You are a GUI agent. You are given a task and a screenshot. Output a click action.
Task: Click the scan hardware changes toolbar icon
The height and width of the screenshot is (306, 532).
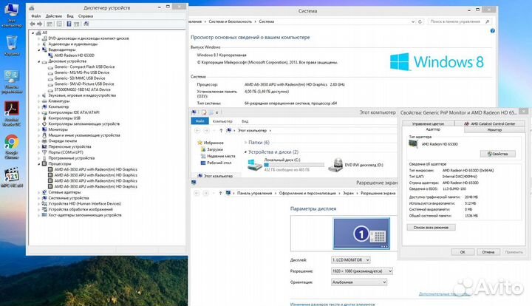[86, 24]
